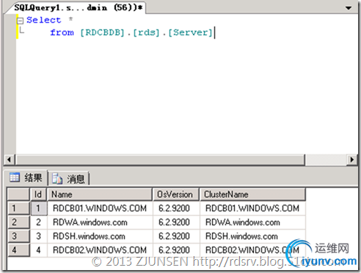Select result row header 4
The height and width of the screenshot is (273, 361).
pyautogui.click(x=18, y=250)
